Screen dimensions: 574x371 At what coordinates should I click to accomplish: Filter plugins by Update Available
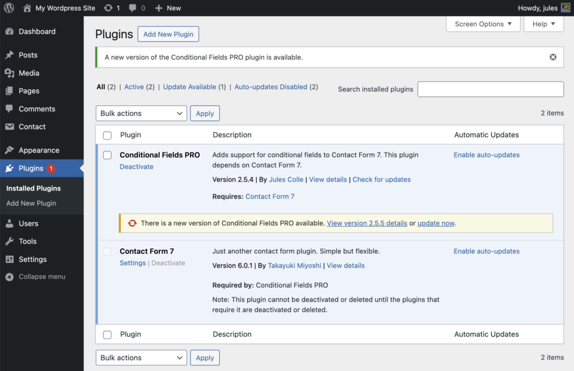189,87
